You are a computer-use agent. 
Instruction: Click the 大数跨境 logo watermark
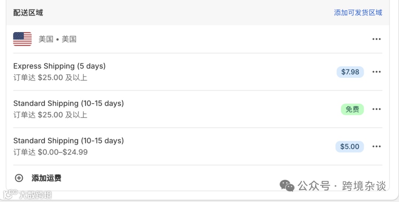[28, 194]
